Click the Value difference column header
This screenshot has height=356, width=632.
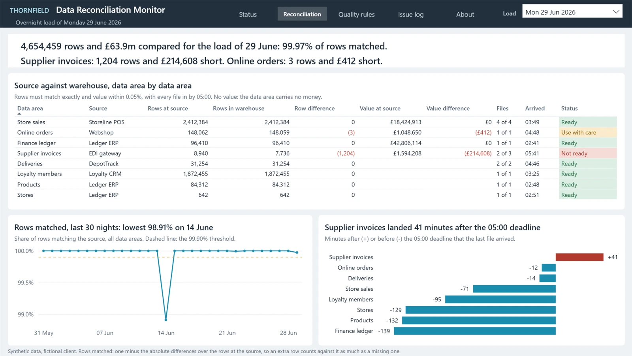click(448, 108)
